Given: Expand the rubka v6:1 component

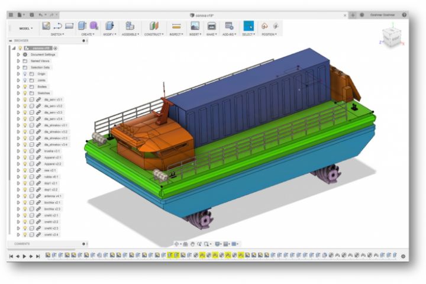Looking at the screenshot, I should point(18,177).
